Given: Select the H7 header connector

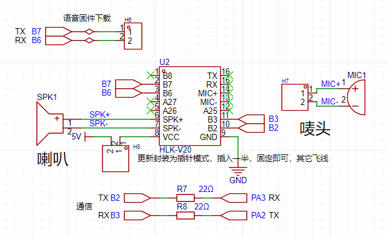Looking at the screenshot, I should pos(295,97).
